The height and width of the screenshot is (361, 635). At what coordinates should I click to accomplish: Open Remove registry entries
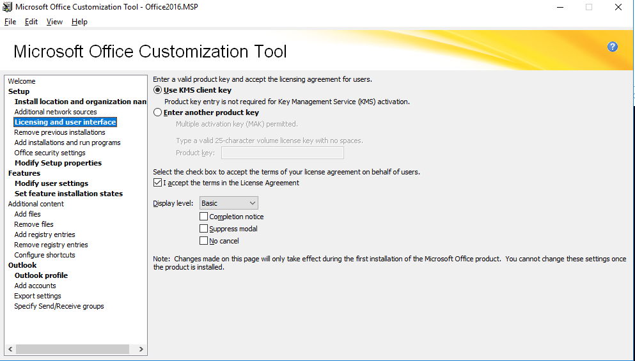(51, 245)
